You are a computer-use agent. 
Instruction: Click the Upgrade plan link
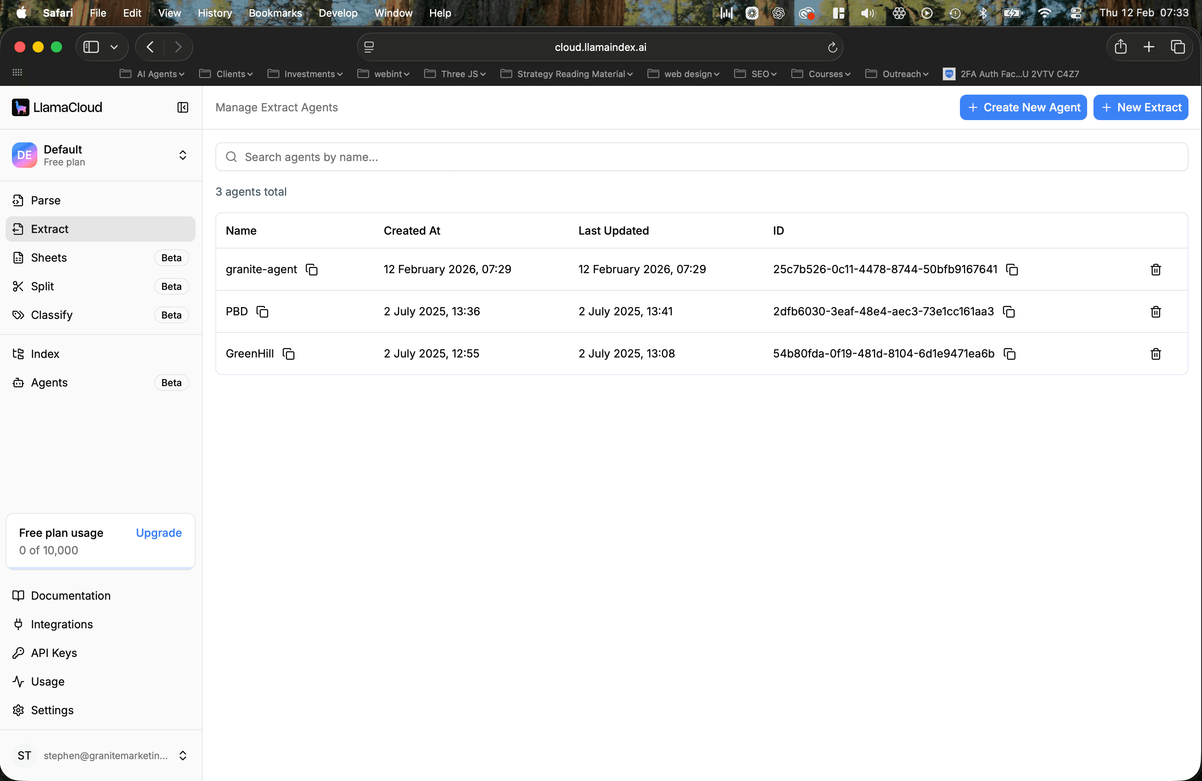coord(159,533)
